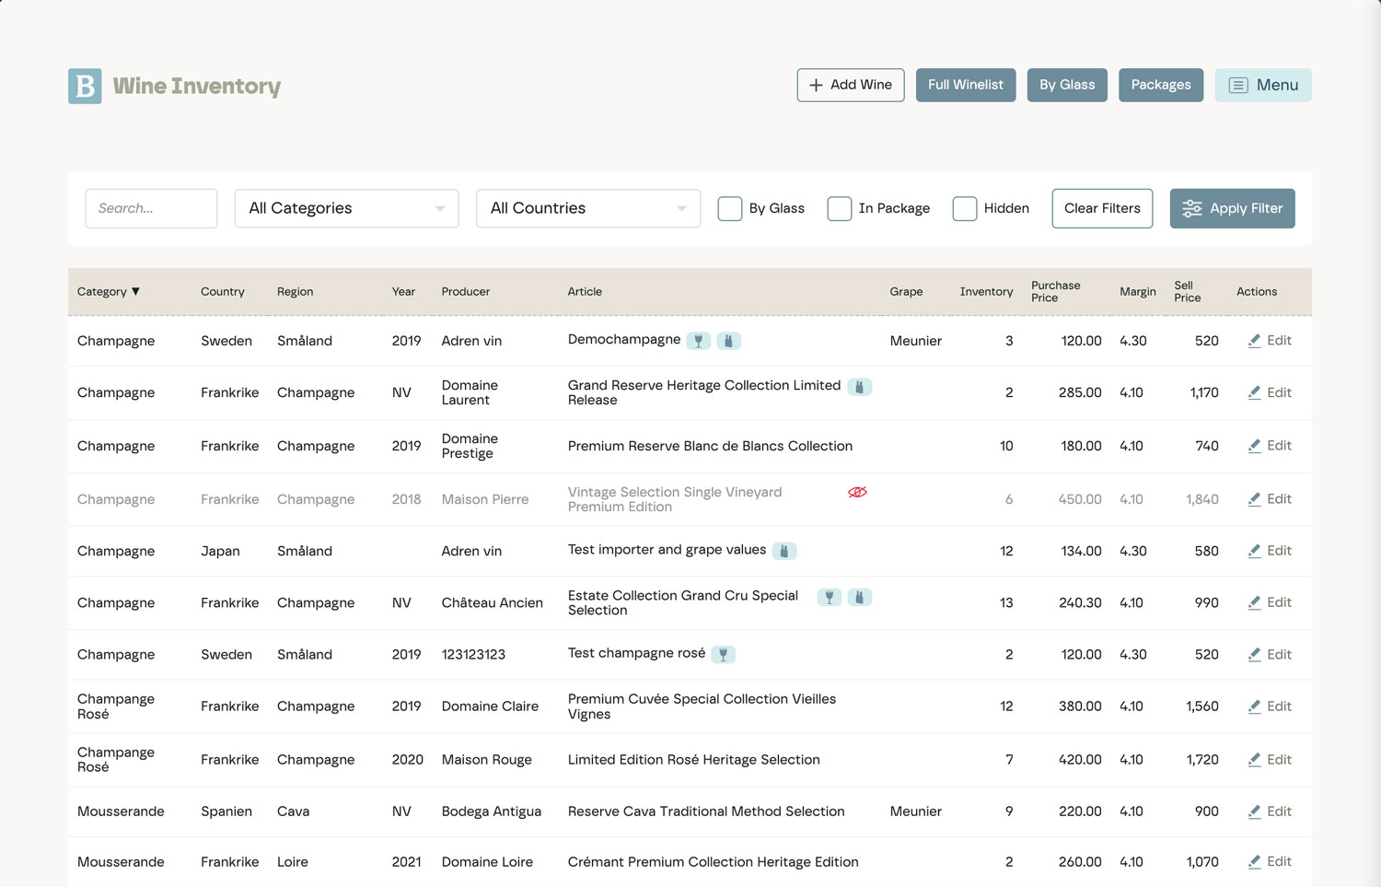Focus the Search input field
The image size is (1381, 887).
(151, 209)
